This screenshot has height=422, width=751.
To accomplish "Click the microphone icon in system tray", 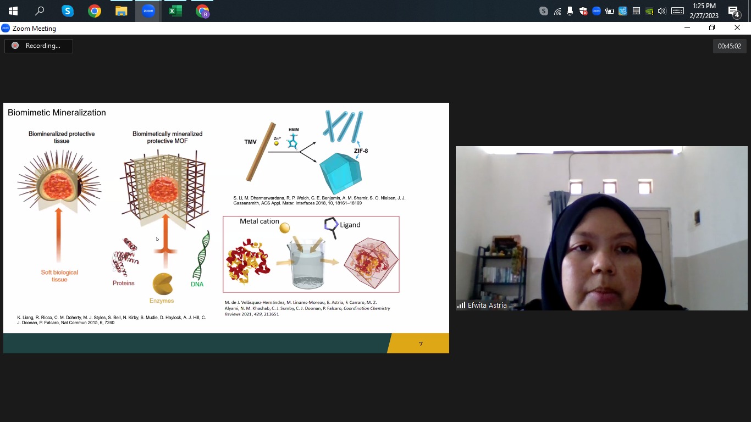I will 570,11.
